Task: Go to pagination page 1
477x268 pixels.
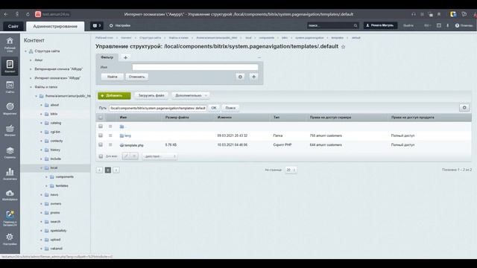Action: coord(107,170)
